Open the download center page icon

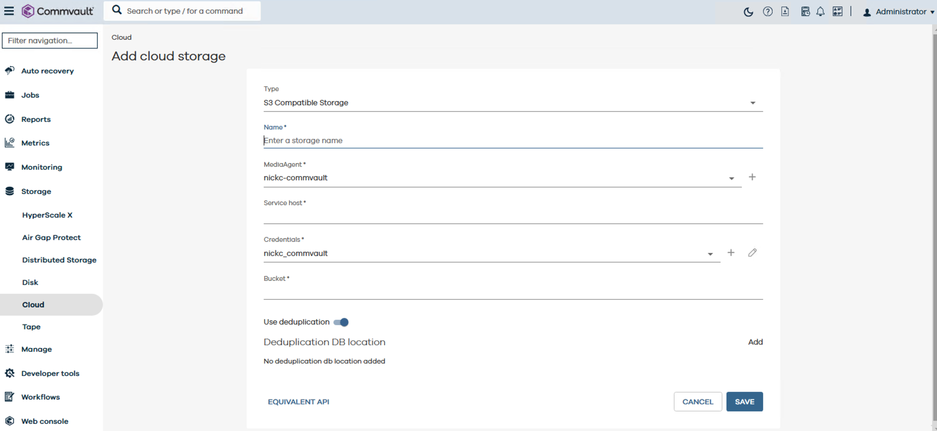click(785, 11)
